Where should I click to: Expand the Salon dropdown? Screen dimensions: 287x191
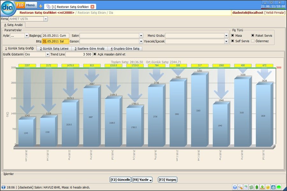tap(141, 35)
